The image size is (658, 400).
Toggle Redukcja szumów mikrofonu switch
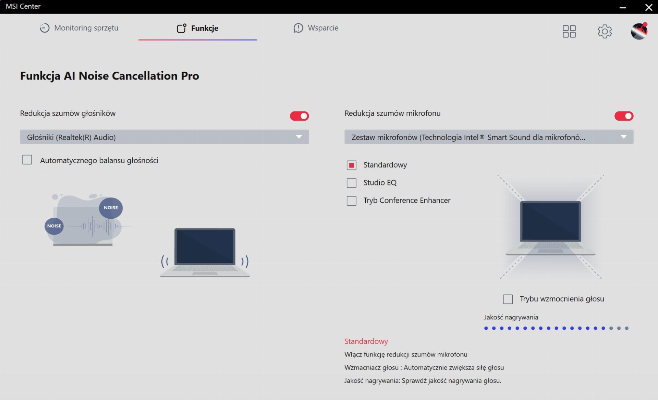point(624,116)
